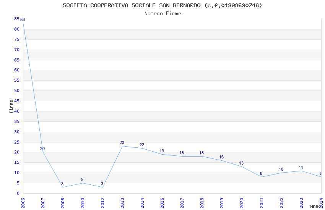Click the x-axis year label 2014

(x=142, y=203)
